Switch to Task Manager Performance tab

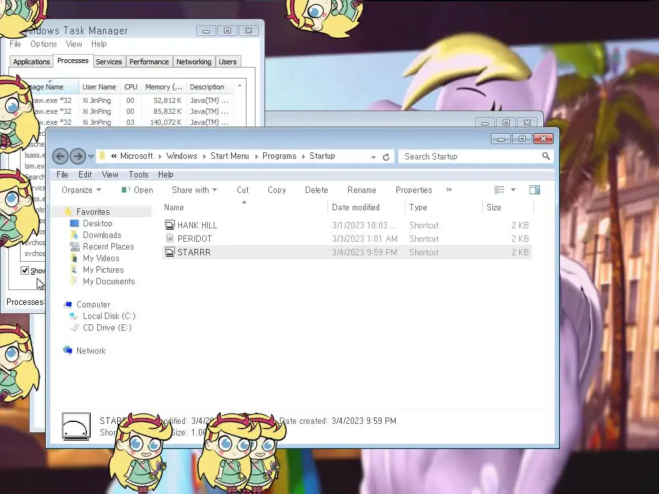tap(149, 62)
